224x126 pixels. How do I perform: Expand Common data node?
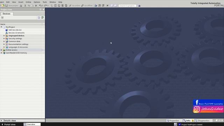point(4,41)
